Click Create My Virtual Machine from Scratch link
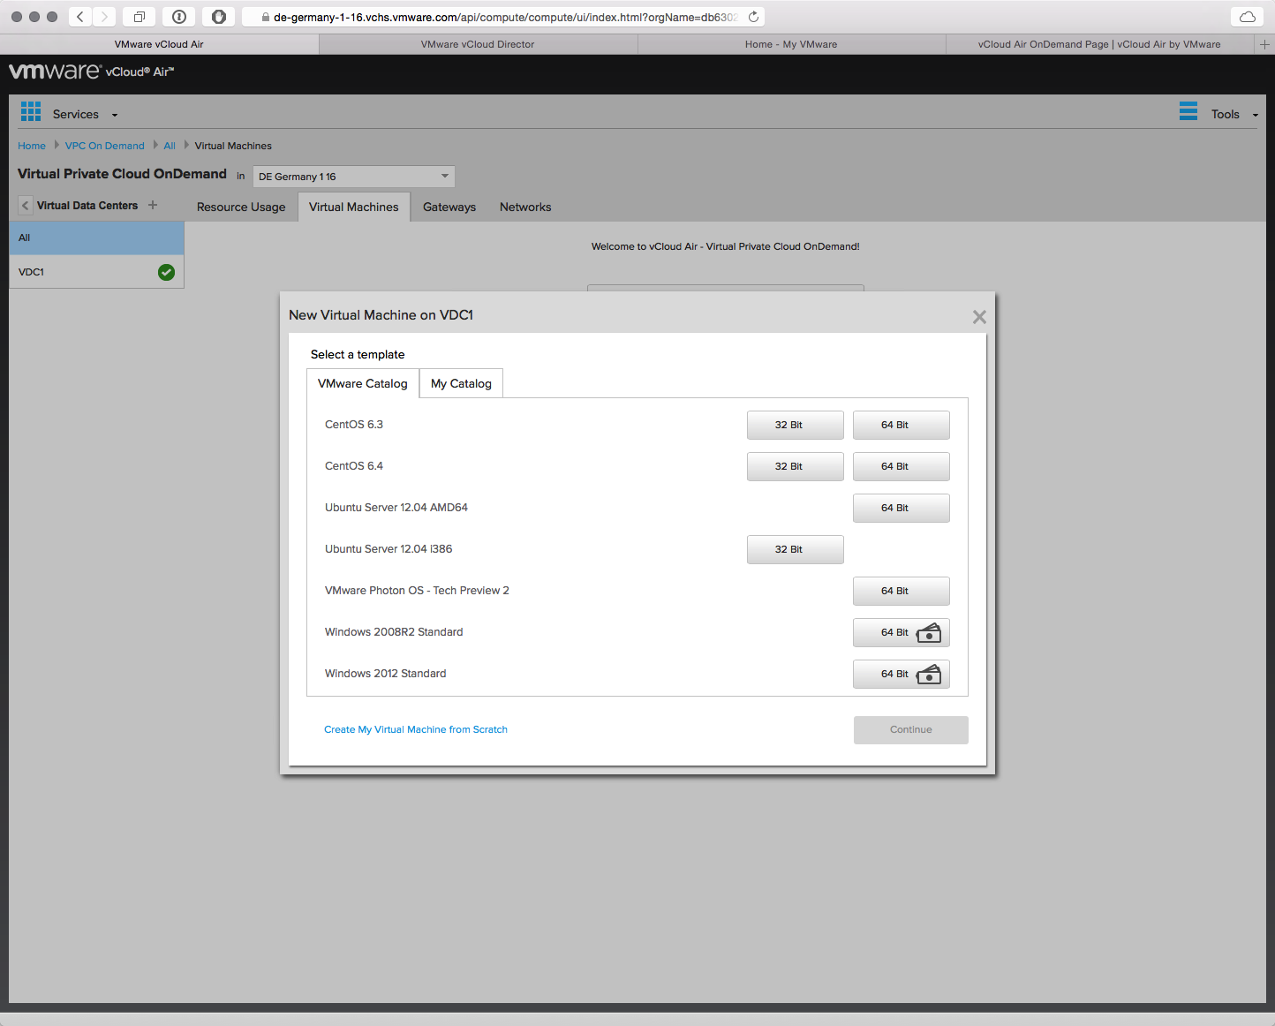Image resolution: width=1275 pixels, height=1026 pixels. pos(416,729)
